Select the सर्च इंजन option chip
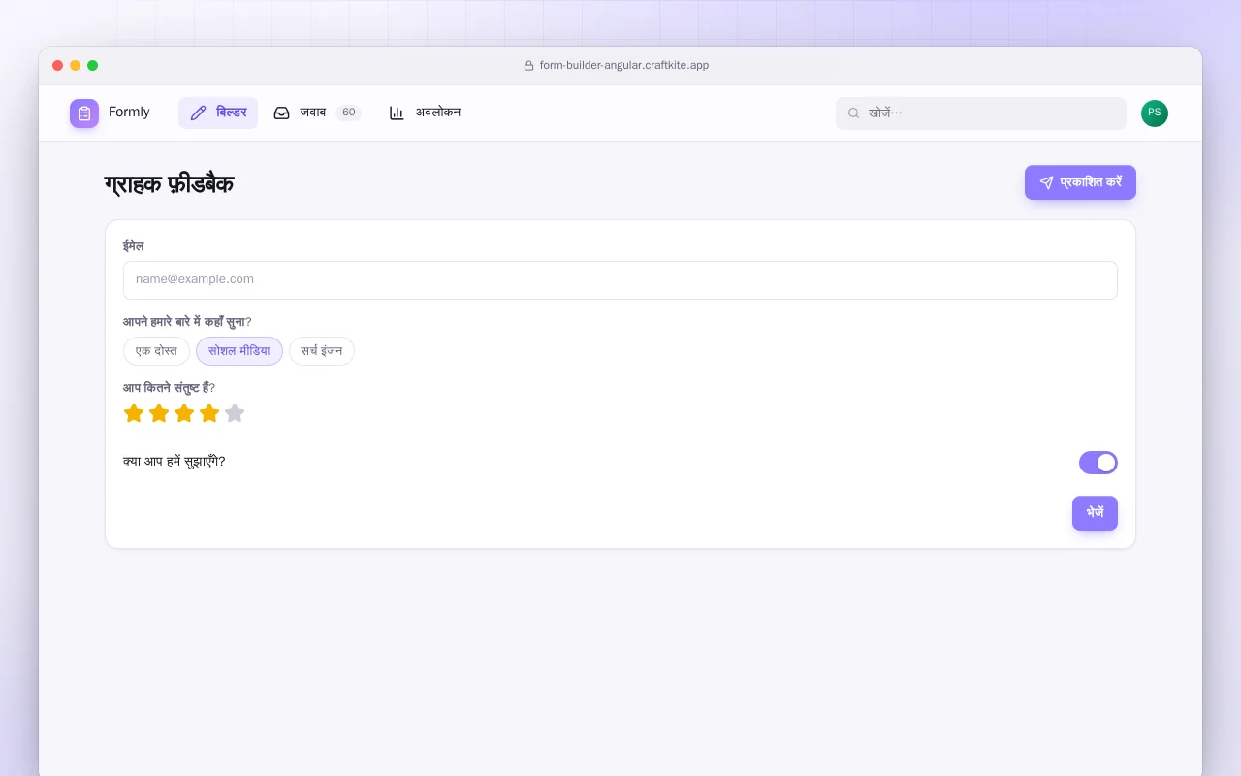The image size is (1241, 776). point(322,351)
